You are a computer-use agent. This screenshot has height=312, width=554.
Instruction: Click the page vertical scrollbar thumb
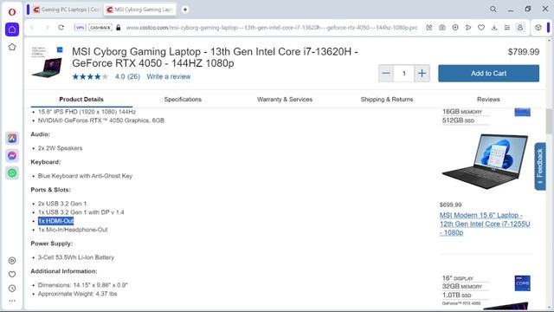pos(550,121)
